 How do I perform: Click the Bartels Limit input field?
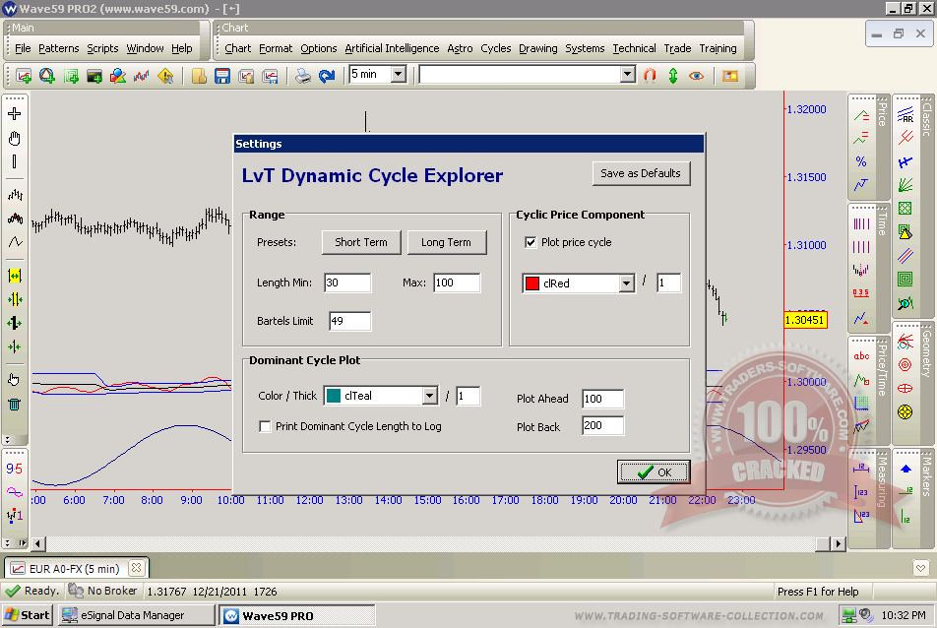[349, 321]
